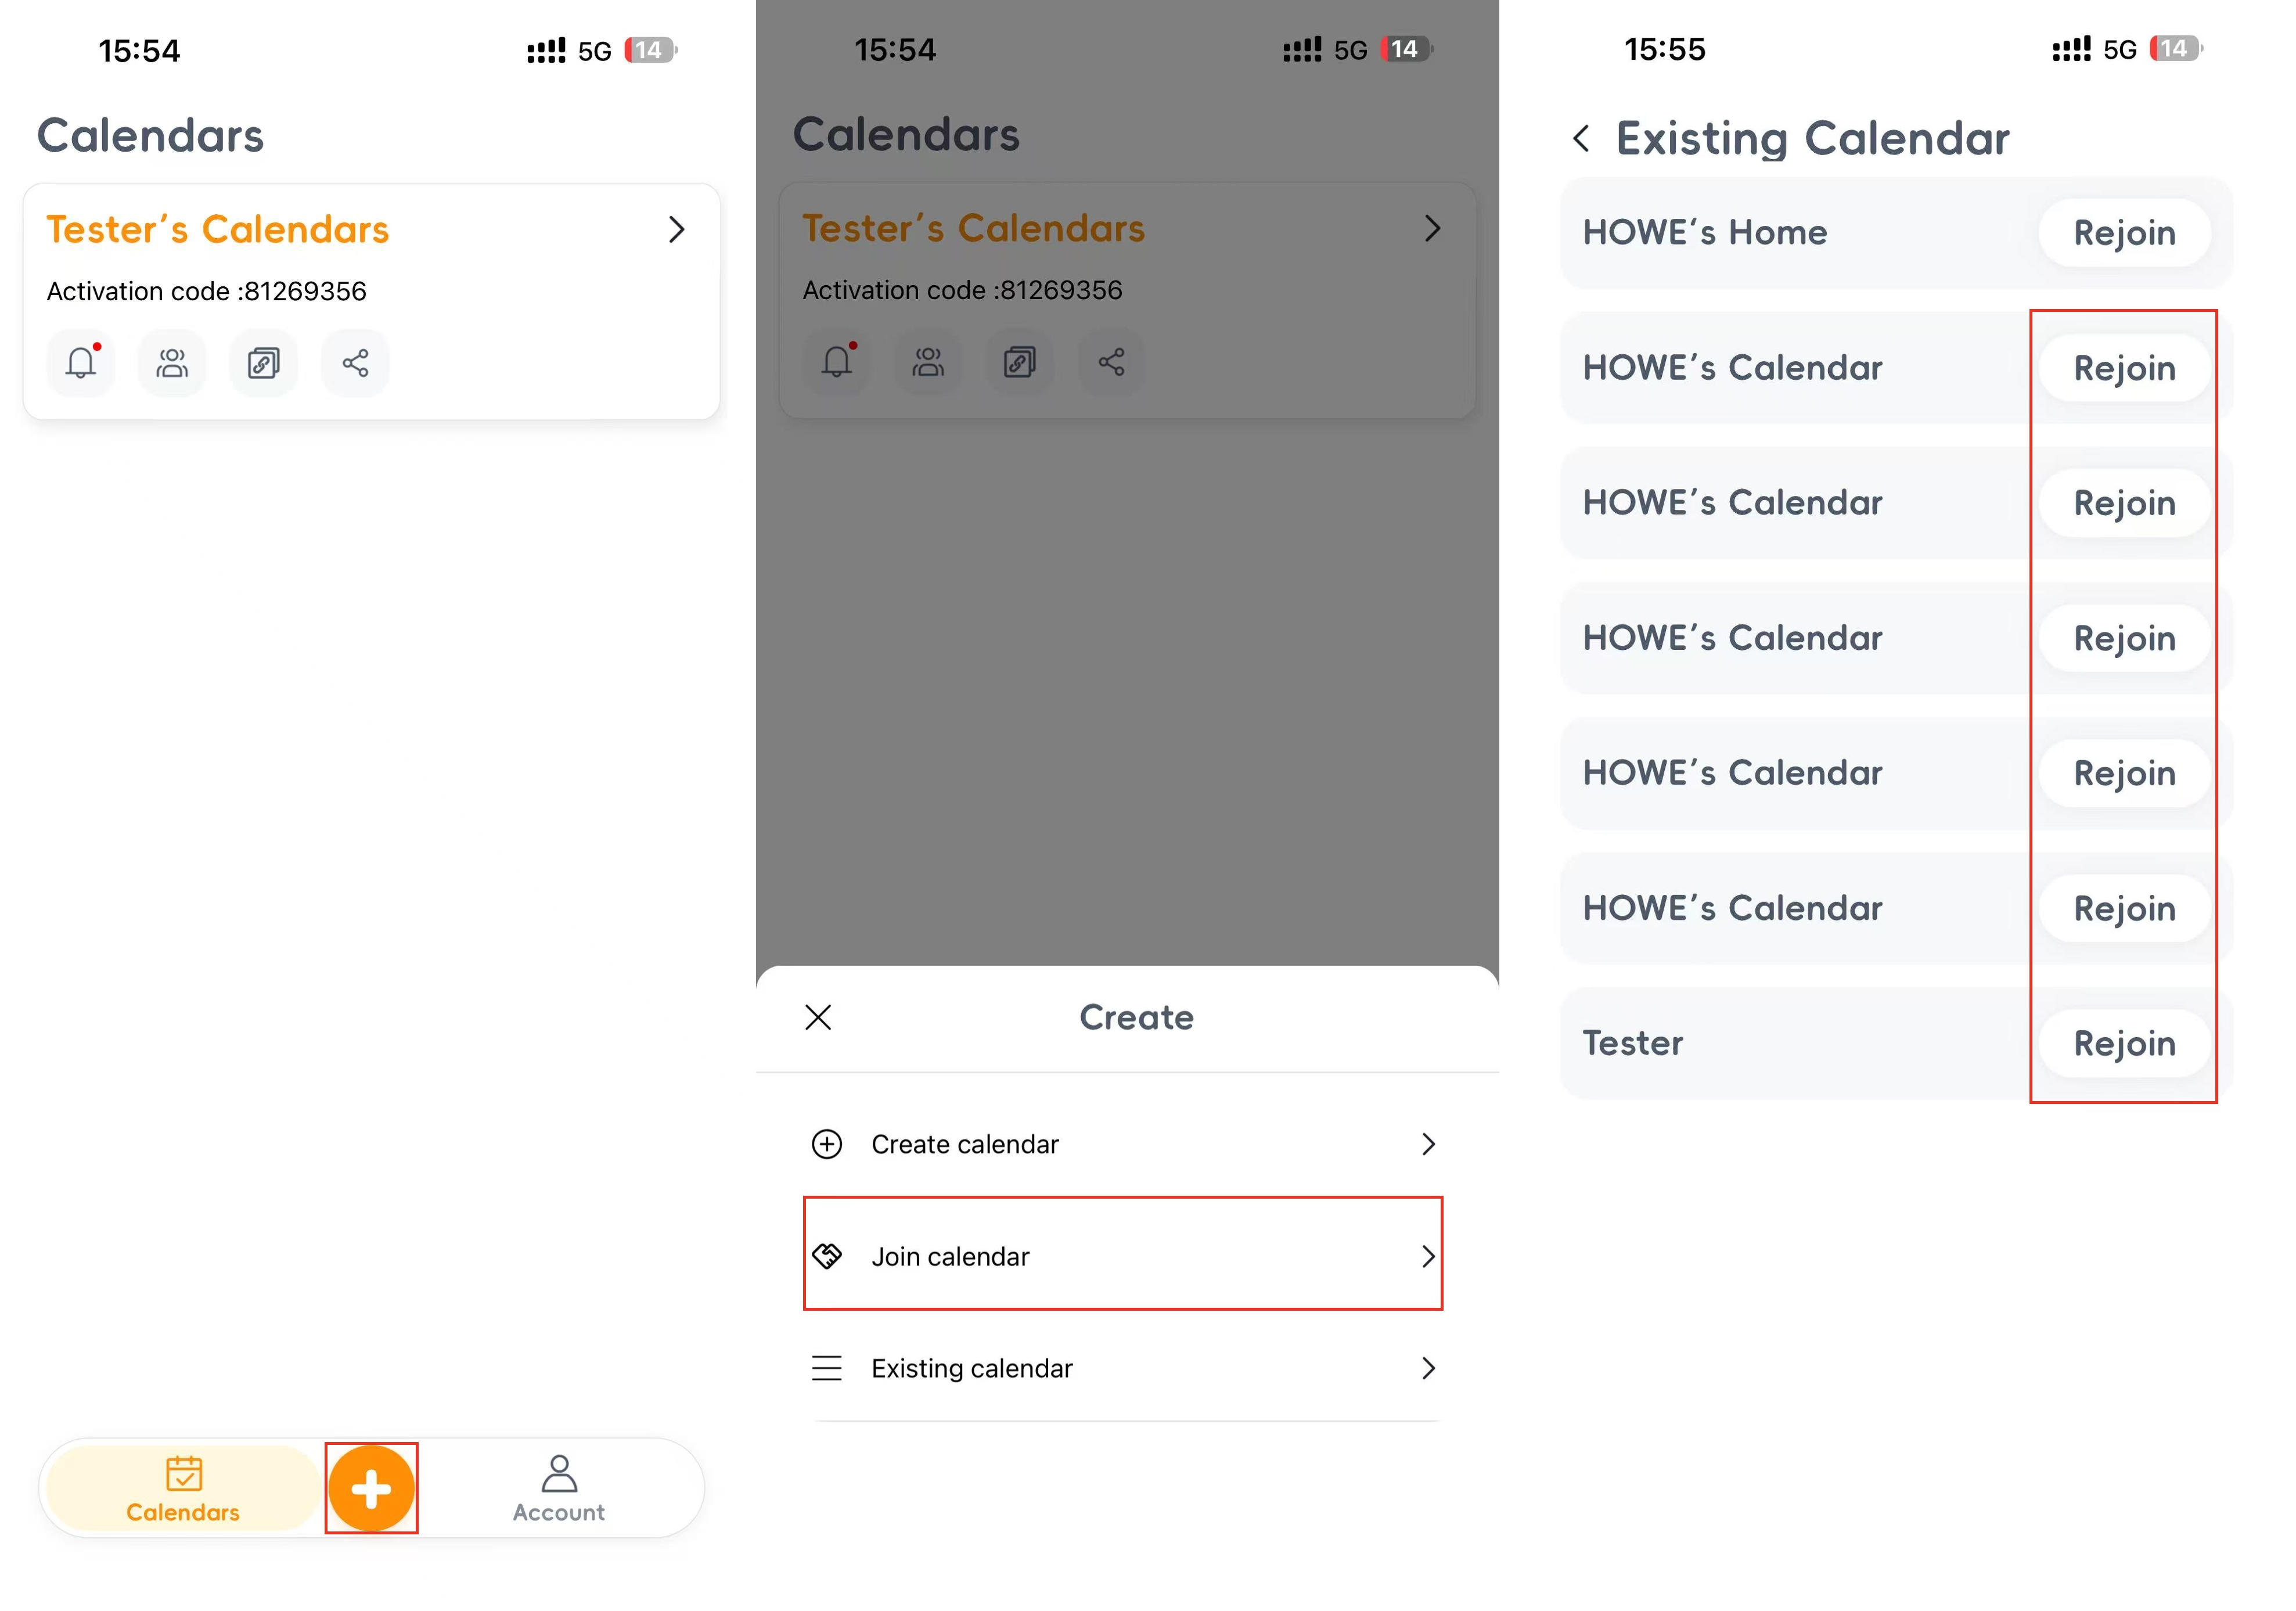Open the chevron on the undimmed Tester's Calendars card
The height and width of the screenshot is (1611, 2296).
[x=677, y=230]
